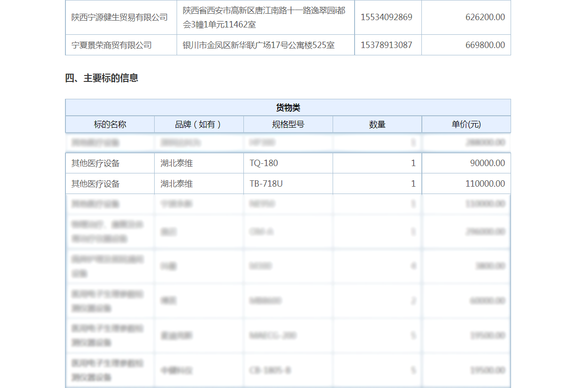Click the 品牌（如有）column header
571x388 pixels.
coord(199,124)
